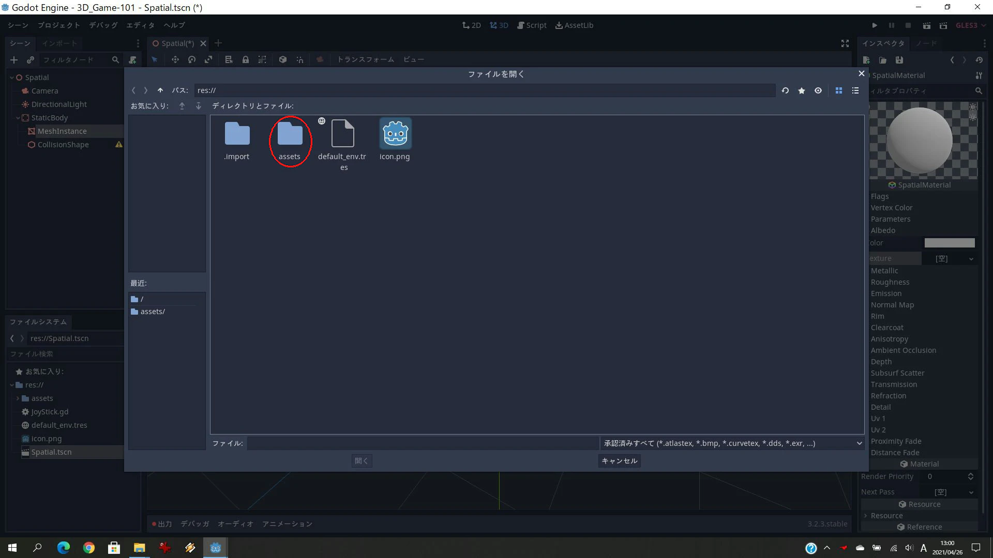Move favorite up arrow

[x=182, y=106]
